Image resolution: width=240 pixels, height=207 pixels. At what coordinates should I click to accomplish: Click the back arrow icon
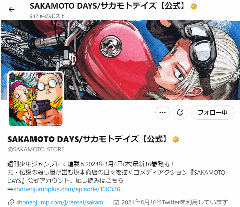12,10
